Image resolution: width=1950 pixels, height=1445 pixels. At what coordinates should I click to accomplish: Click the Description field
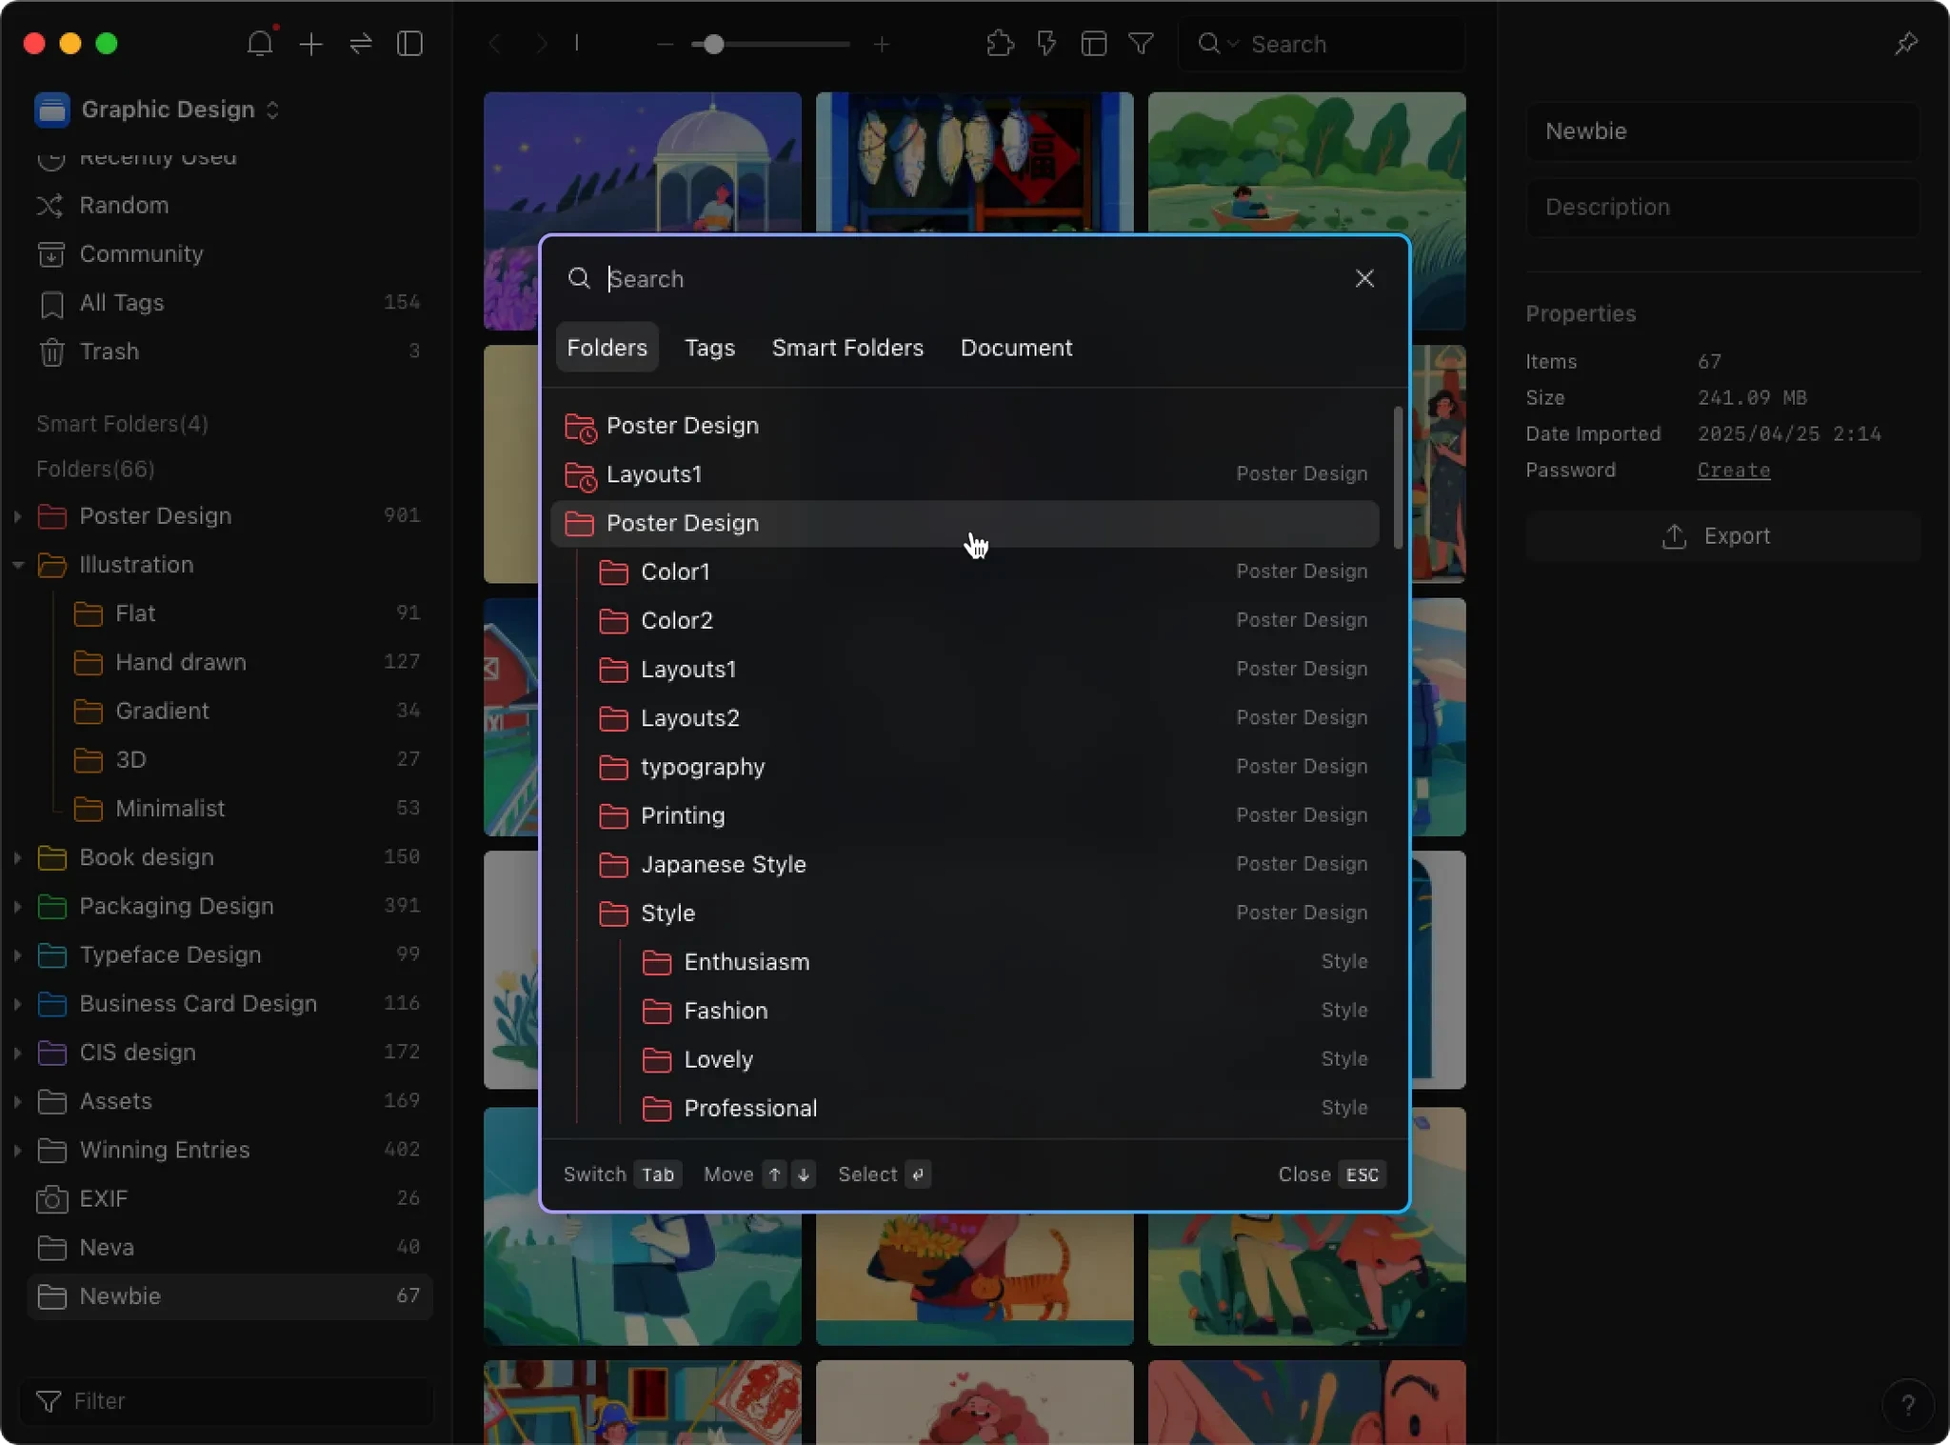click(1722, 208)
